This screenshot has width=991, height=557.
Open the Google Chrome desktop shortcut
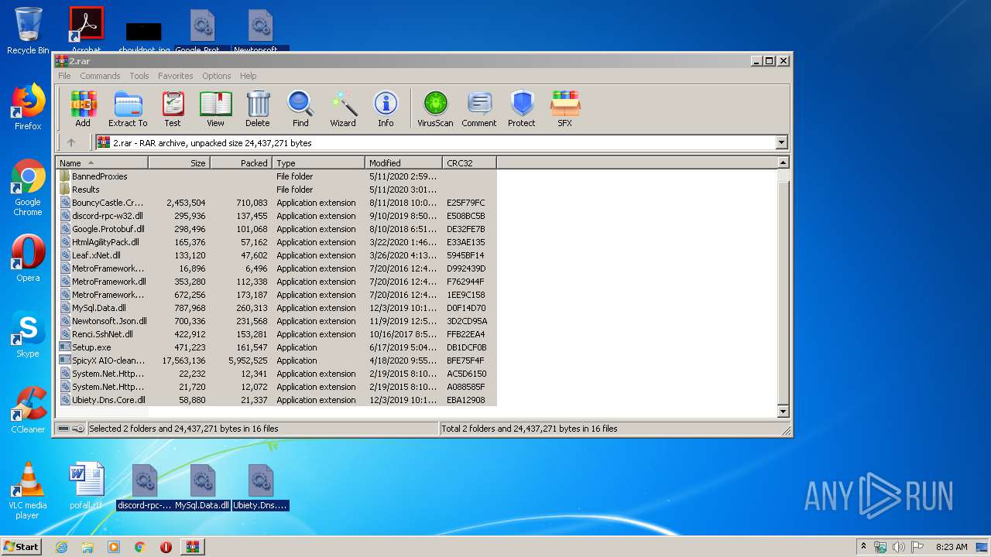point(28,188)
